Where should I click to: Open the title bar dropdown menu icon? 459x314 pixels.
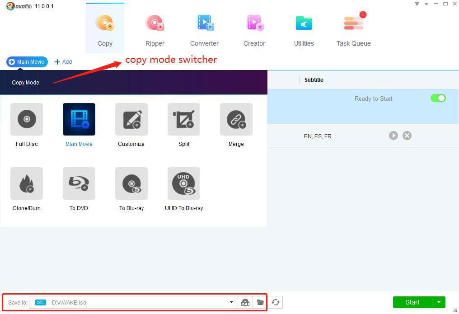click(426, 4)
